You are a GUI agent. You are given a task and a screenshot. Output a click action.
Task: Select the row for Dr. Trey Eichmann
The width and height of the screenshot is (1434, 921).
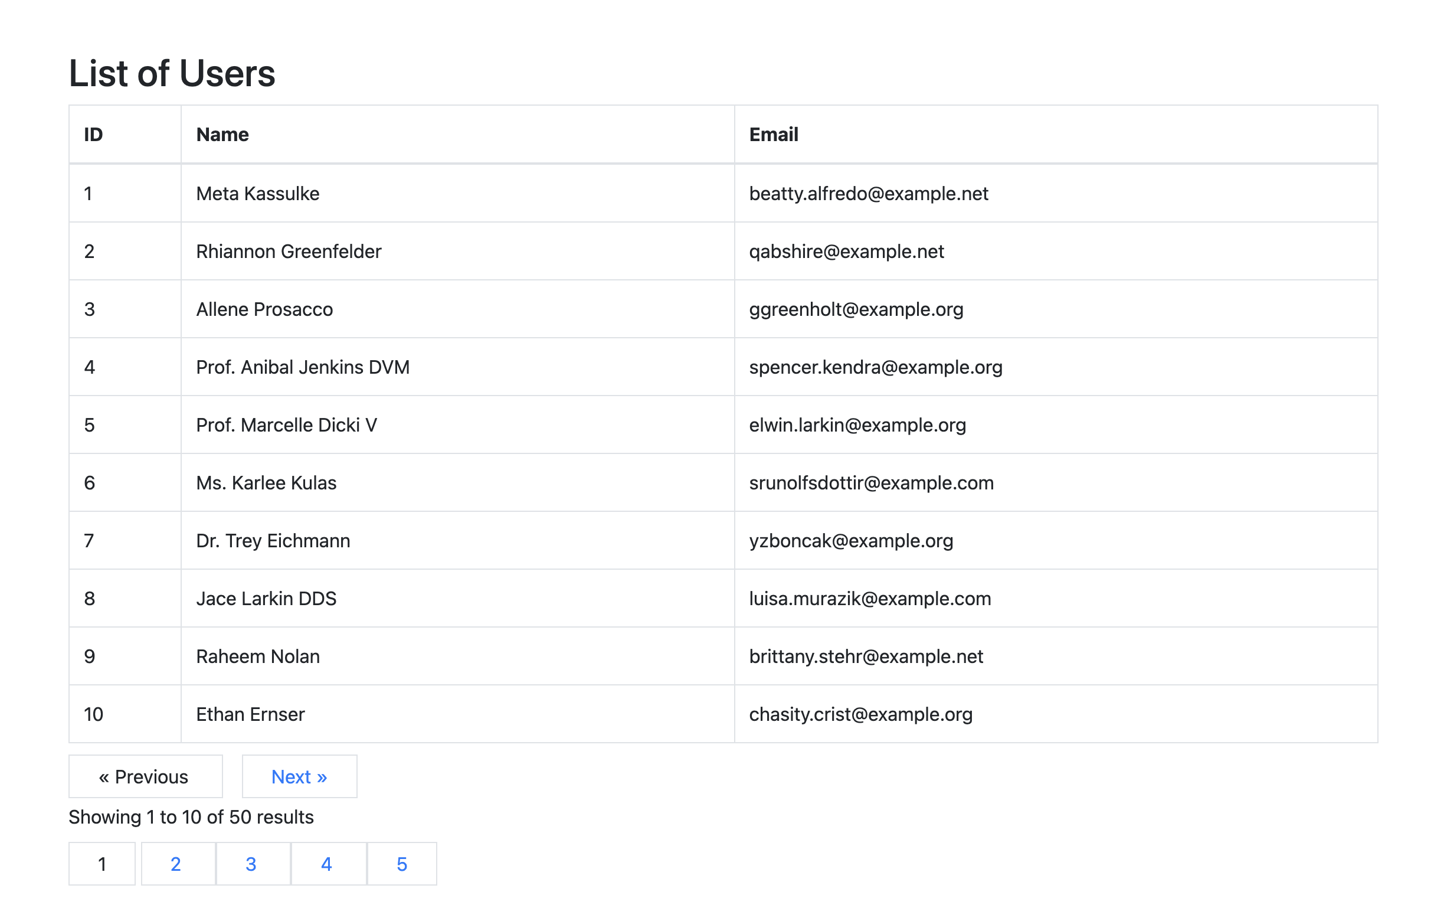(x=273, y=540)
